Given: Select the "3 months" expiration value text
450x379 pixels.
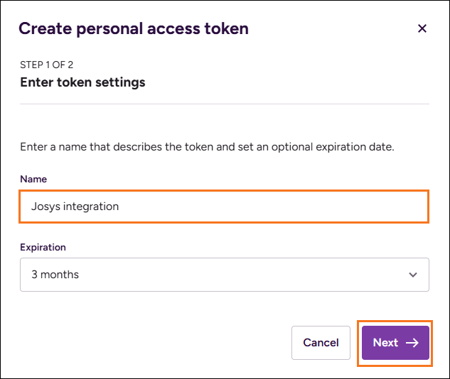Looking at the screenshot, I should (x=55, y=275).
